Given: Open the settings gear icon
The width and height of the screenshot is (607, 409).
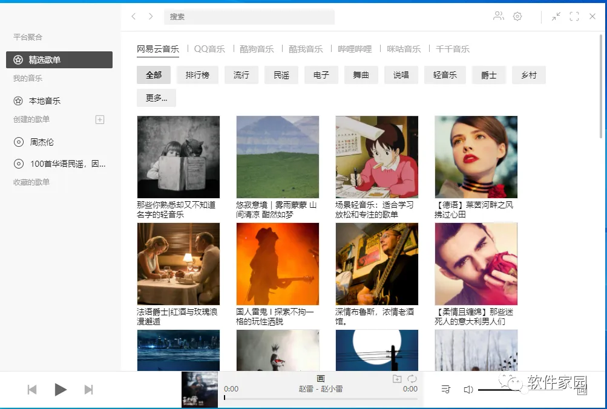Looking at the screenshot, I should pyautogui.click(x=517, y=16).
